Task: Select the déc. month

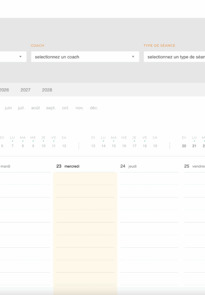Action: (x=94, y=108)
